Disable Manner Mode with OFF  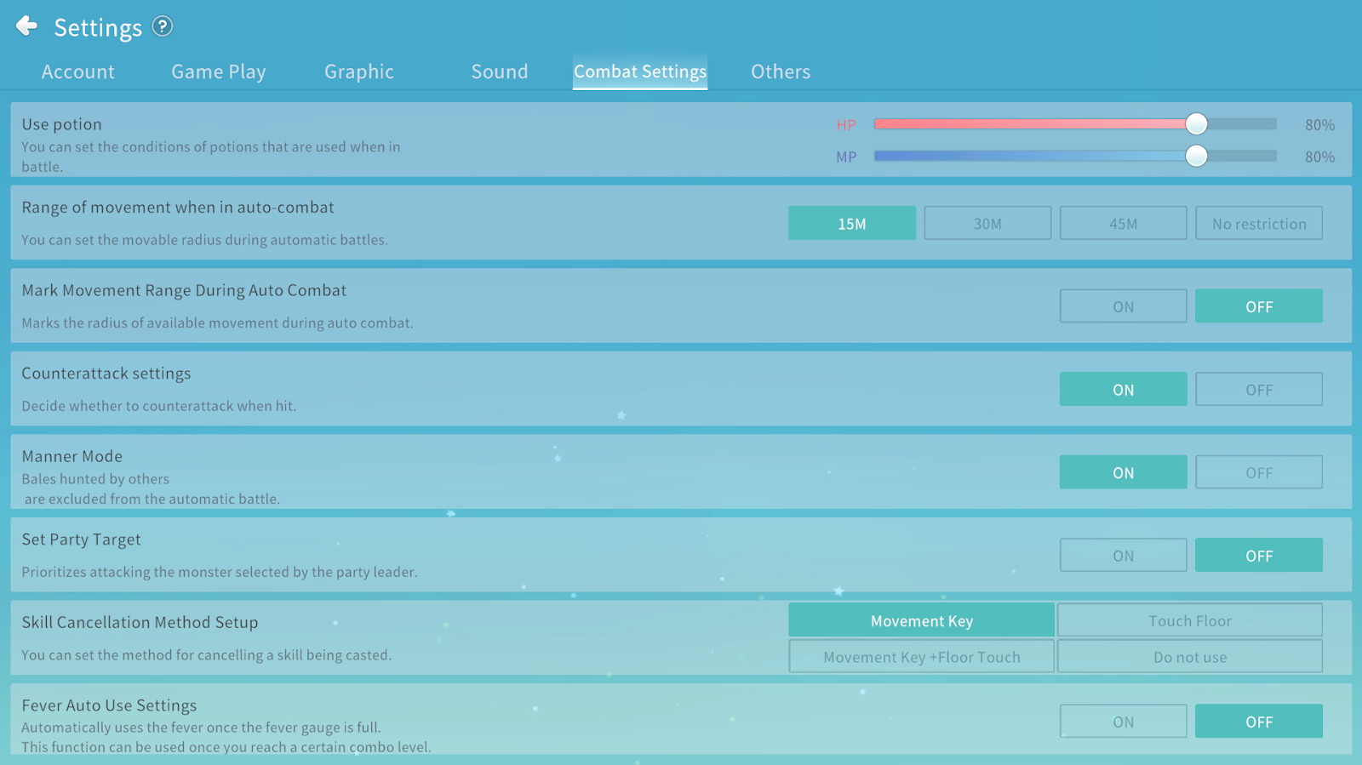[1258, 472]
